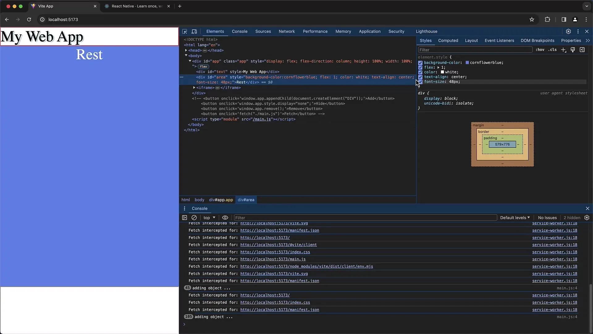Image resolution: width=593 pixels, height=334 pixels.
Task: Open the env.mjs URL in console log
Action: click(307, 267)
